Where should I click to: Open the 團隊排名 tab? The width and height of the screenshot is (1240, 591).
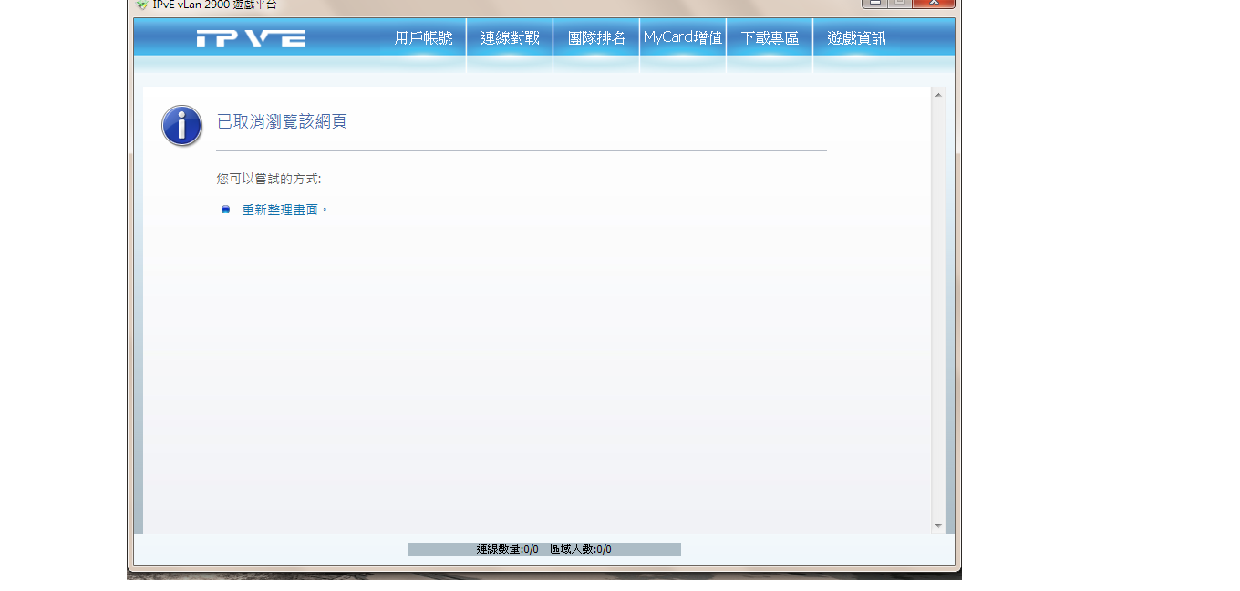tap(596, 38)
